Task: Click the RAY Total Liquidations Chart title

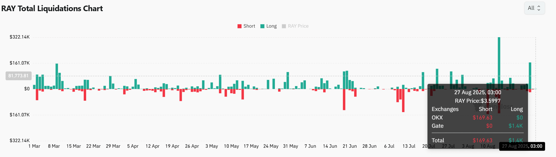Action: 52,9
